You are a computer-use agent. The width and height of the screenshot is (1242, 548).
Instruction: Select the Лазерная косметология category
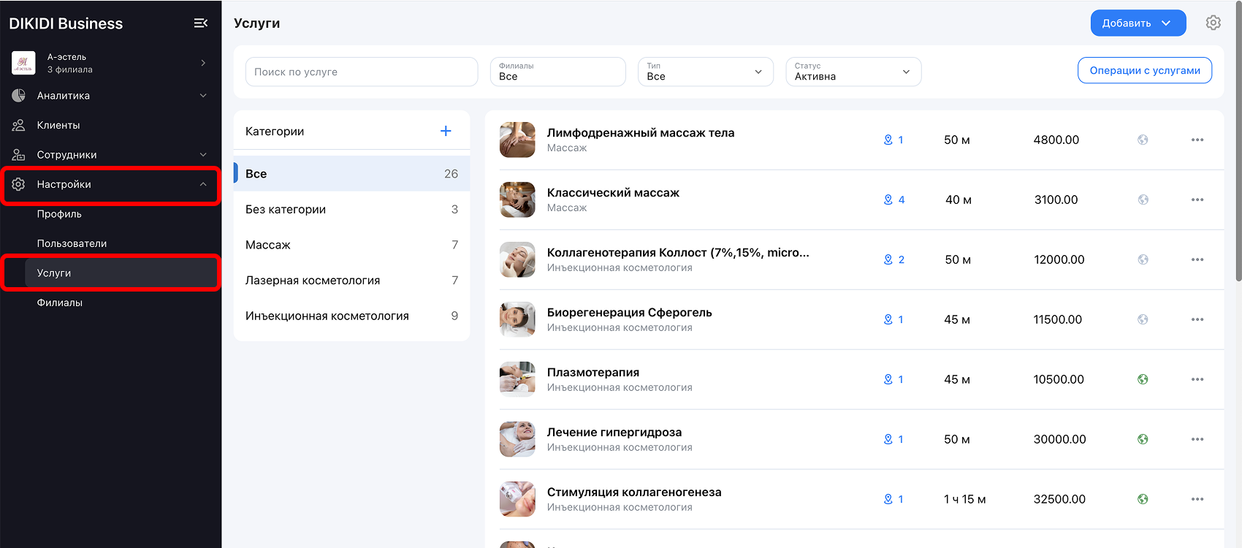[351, 281]
